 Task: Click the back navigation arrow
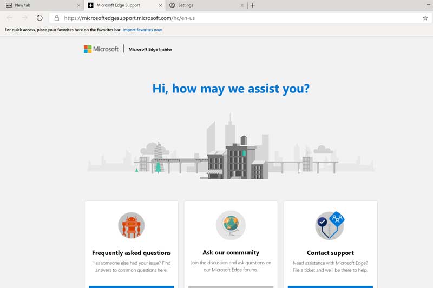tap(10, 18)
